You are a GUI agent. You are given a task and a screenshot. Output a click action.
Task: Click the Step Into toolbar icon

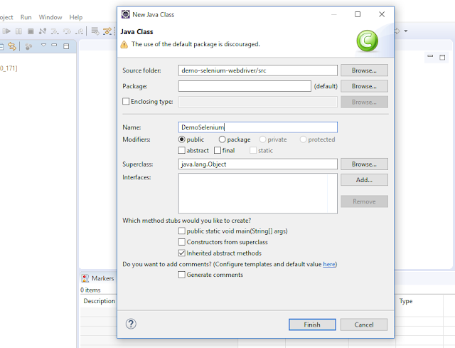tap(55, 31)
